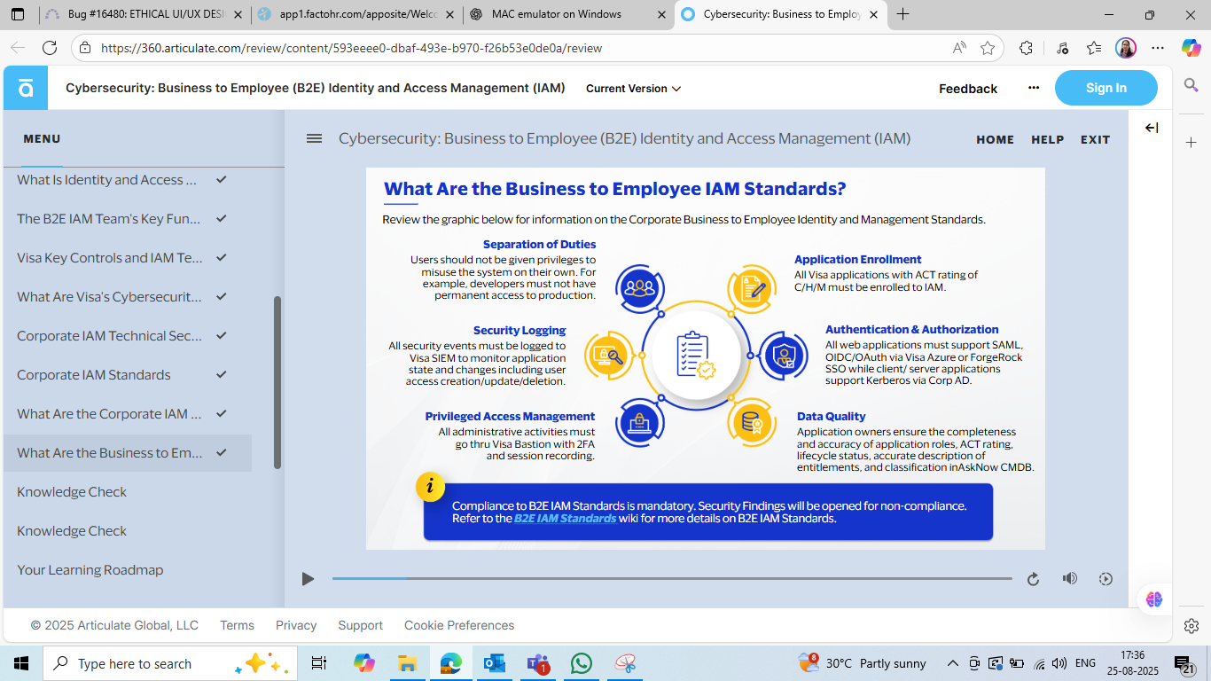The width and height of the screenshot is (1211, 681).
Task: Open File Explorer from the taskbar
Action: (407, 663)
